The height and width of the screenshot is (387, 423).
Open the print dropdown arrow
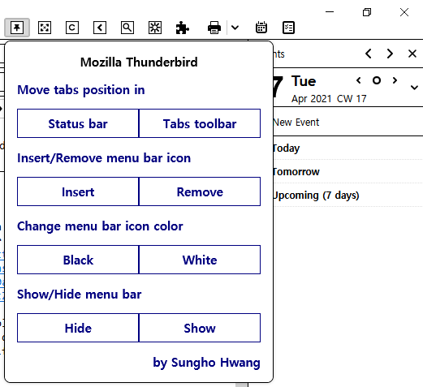click(235, 28)
